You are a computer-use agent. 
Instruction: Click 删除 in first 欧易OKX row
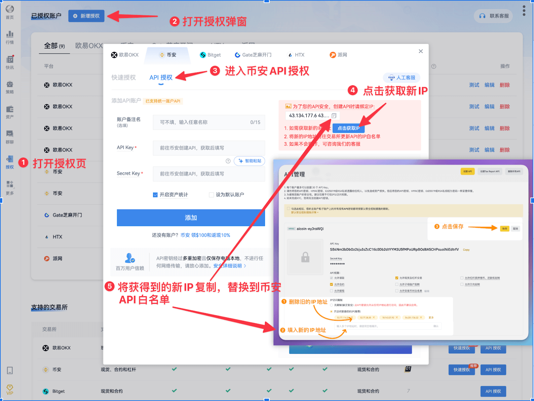pos(505,85)
